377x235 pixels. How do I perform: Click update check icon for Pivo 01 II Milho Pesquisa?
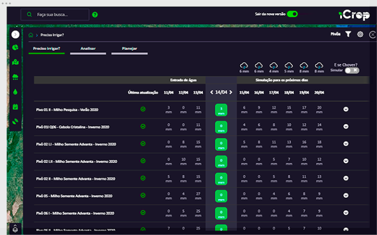pyautogui.click(x=143, y=109)
